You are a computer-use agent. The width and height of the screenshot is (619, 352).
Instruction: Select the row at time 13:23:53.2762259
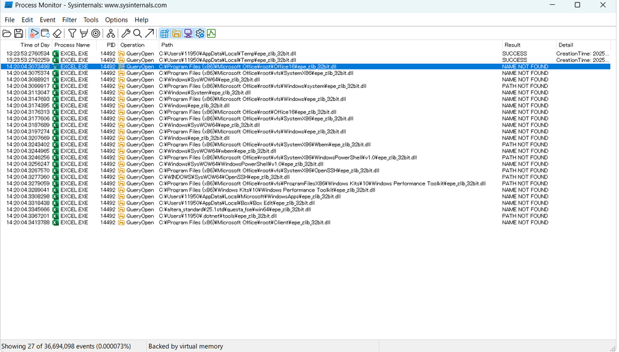pyautogui.click(x=305, y=60)
